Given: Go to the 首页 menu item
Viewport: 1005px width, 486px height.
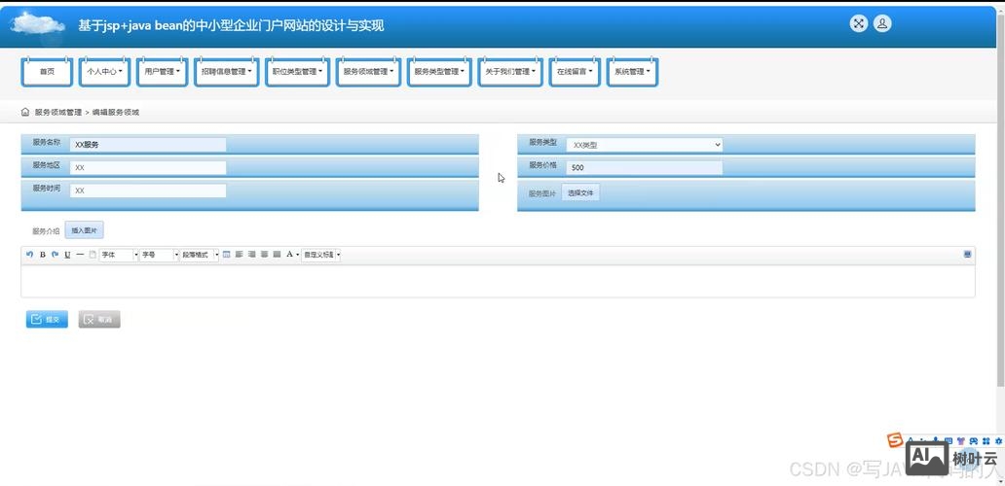Looking at the screenshot, I should tap(47, 72).
